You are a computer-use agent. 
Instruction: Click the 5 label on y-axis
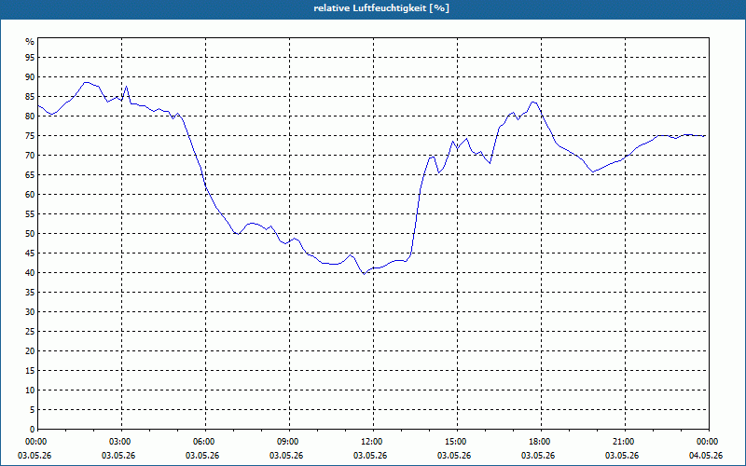pos(32,410)
